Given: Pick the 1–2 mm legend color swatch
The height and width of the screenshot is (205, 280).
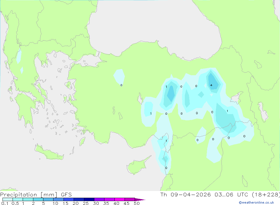Looking at the screenshot, I should point(28,199).
